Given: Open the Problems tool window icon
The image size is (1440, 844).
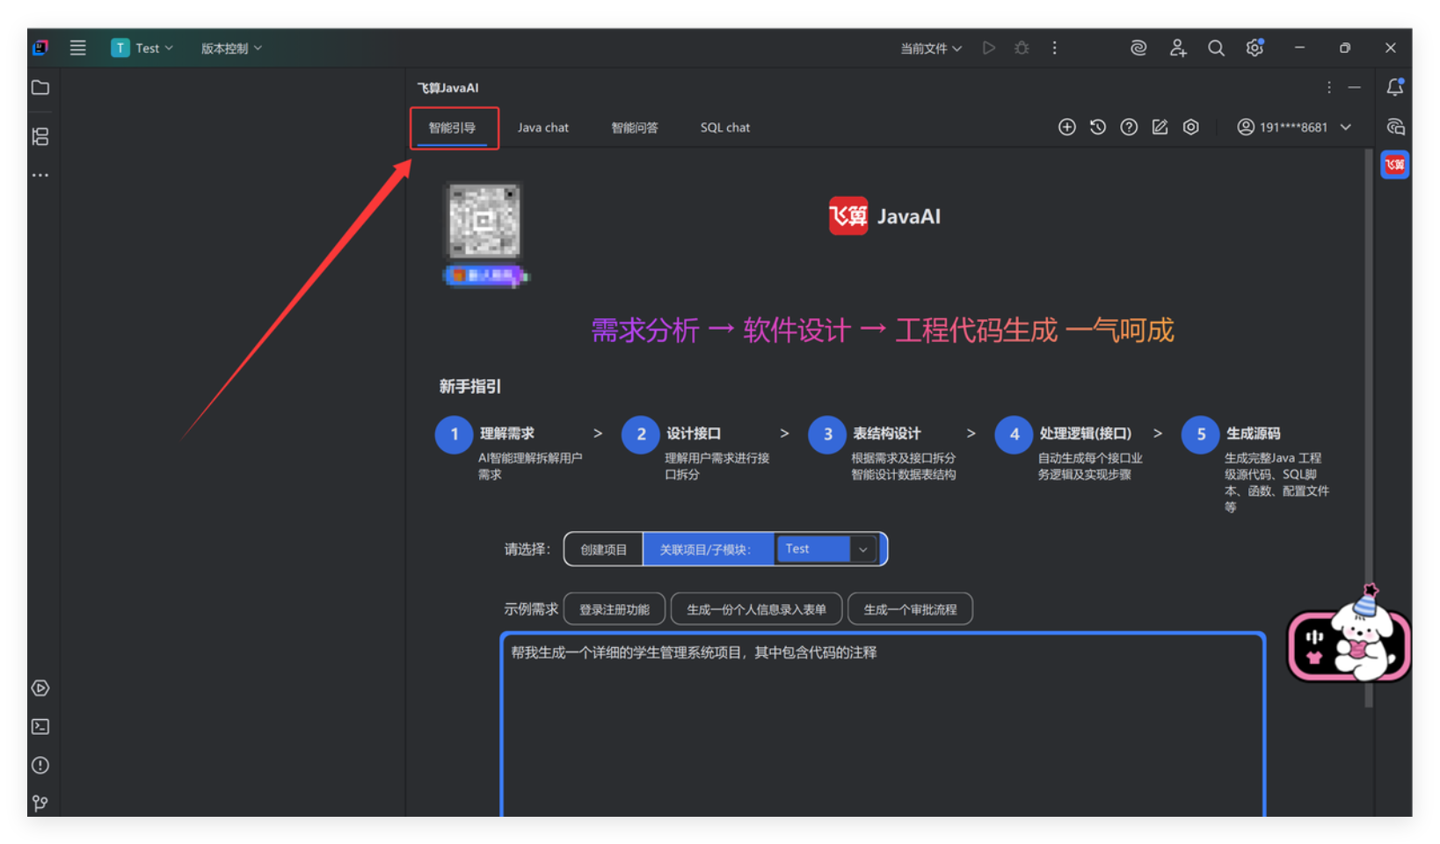Looking at the screenshot, I should click(40, 766).
